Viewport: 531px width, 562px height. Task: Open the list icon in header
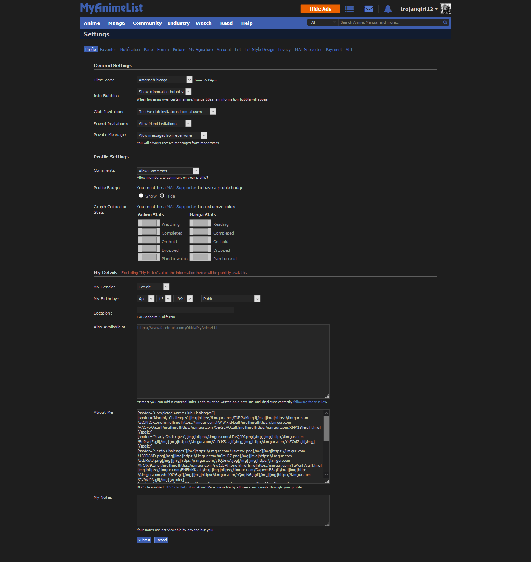[349, 9]
